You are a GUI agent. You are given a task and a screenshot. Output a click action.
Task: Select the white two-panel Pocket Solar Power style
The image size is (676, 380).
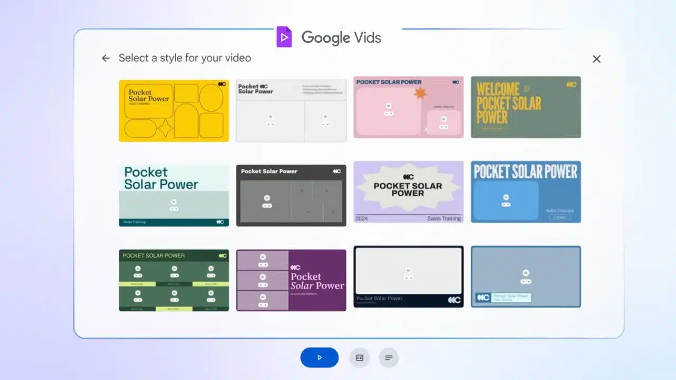coord(291,110)
